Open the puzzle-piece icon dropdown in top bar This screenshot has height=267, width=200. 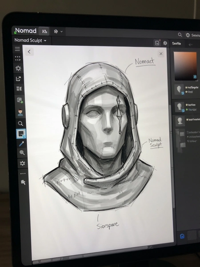pos(58,32)
